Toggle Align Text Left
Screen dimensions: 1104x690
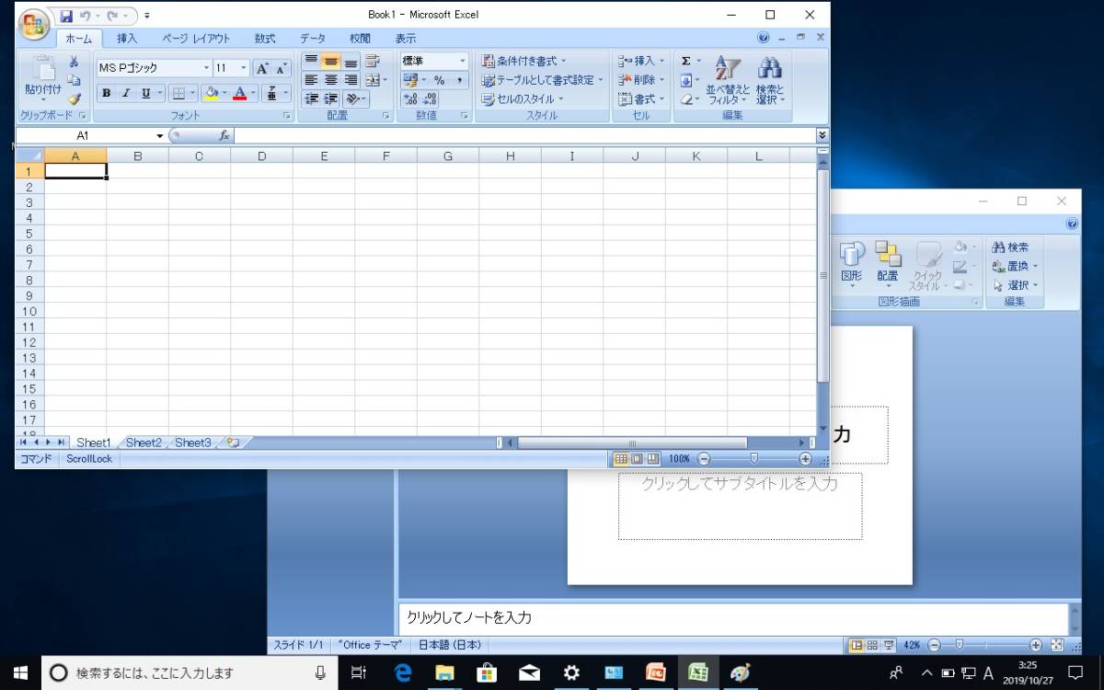click(311, 80)
